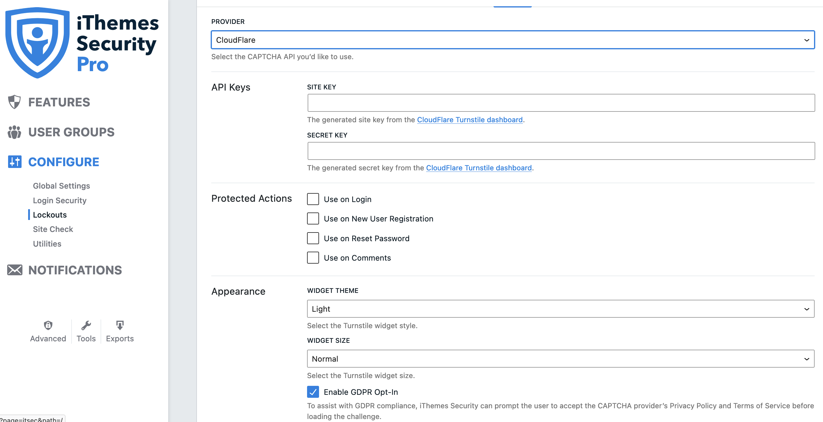The image size is (823, 422).
Task: Click the API Keys heading
Action: click(231, 87)
